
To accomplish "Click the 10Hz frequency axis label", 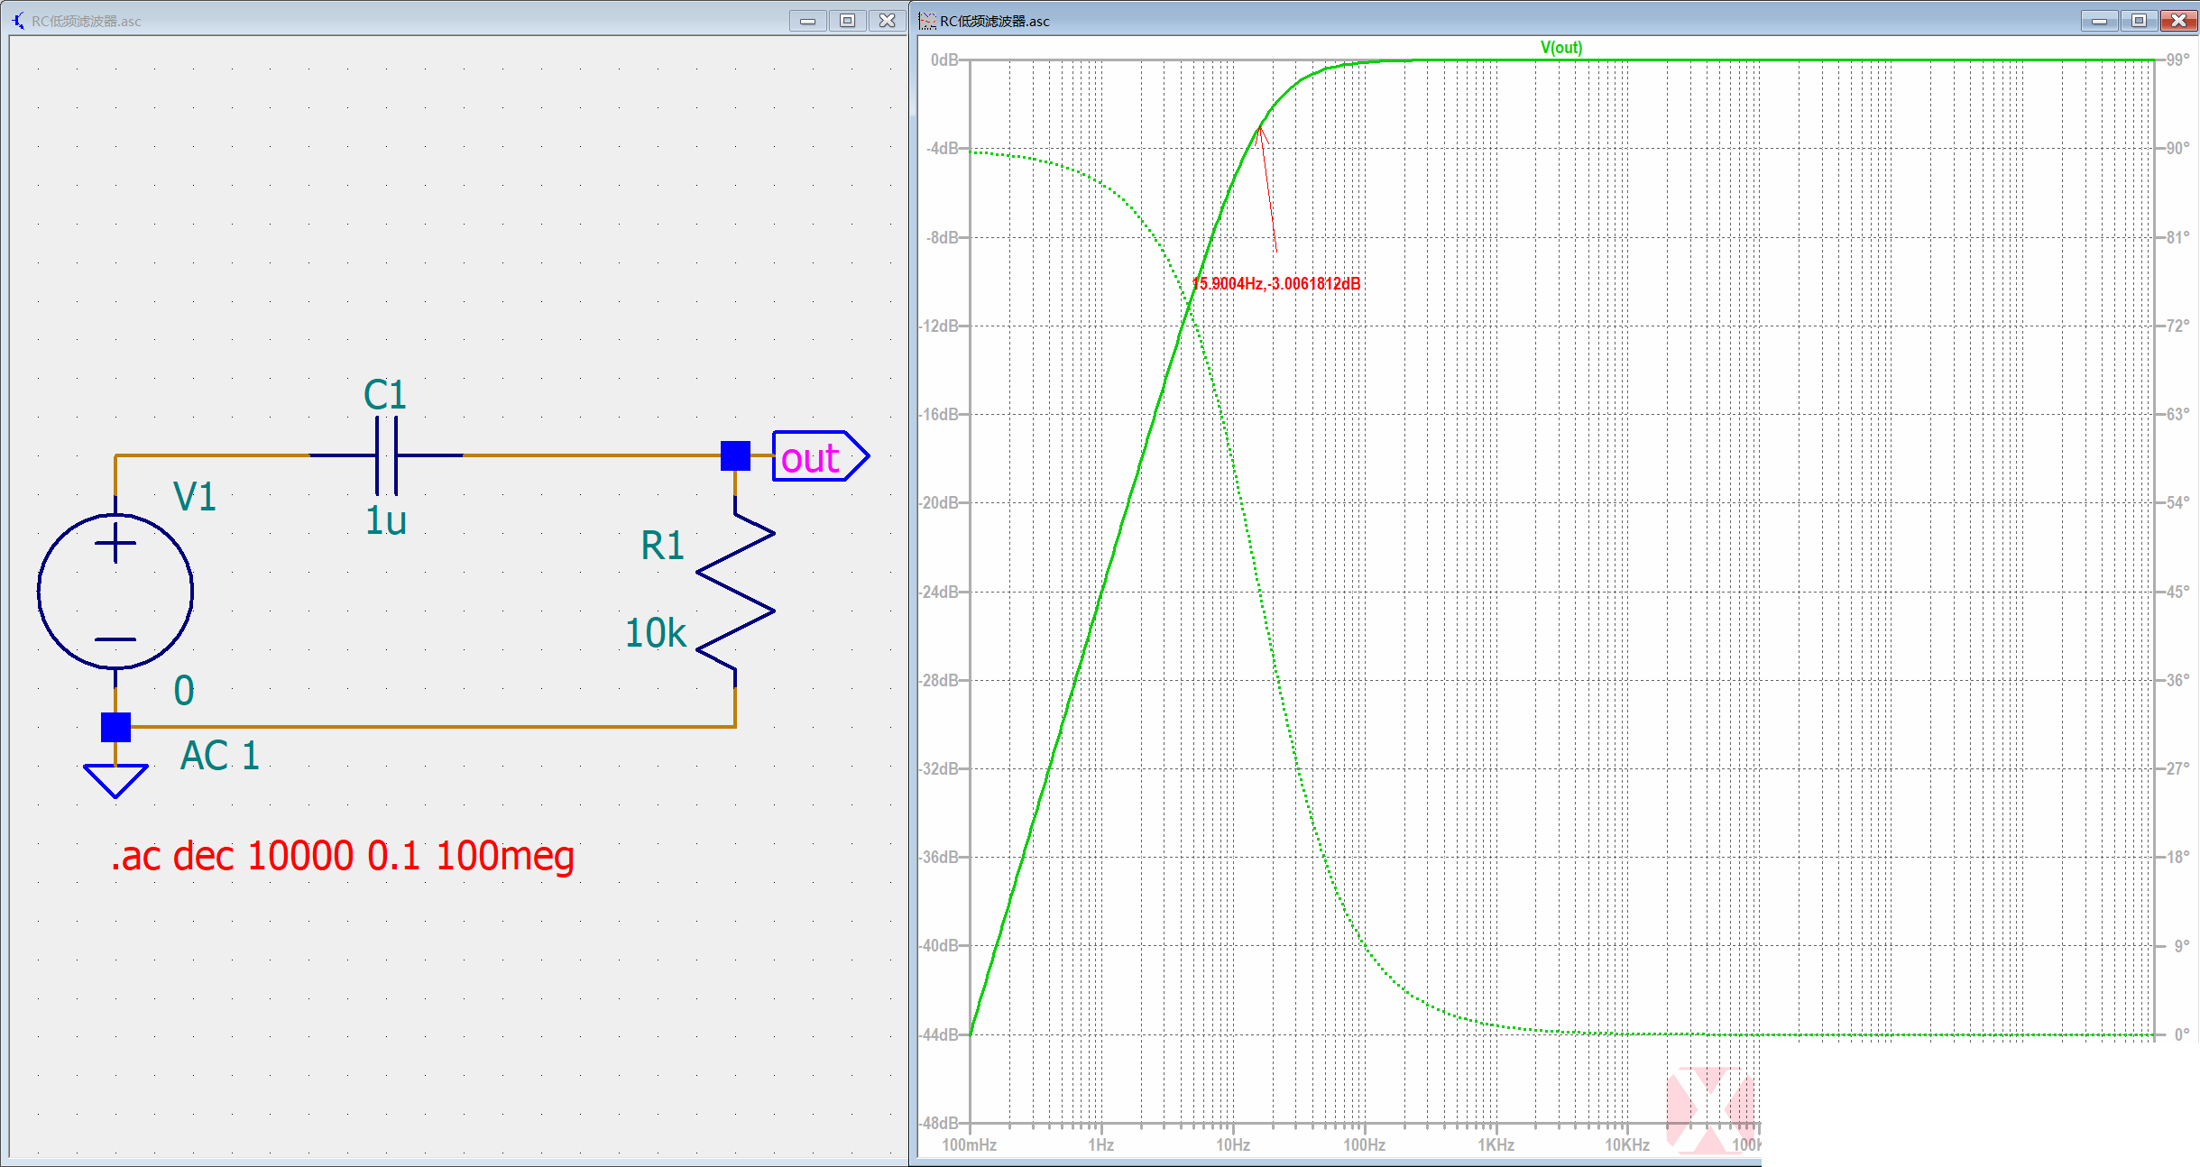I will point(1233,1144).
